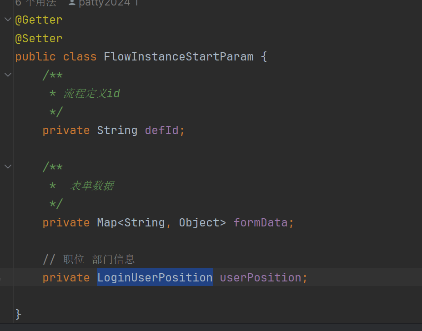Click the highlighted LoginUserPosition type
Image resolution: width=422 pixels, height=331 pixels.
(x=155, y=277)
